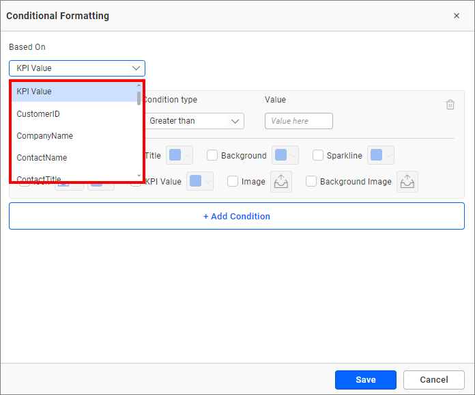This screenshot has height=395, width=475.
Task: Click the Value input field
Action: coord(298,121)
